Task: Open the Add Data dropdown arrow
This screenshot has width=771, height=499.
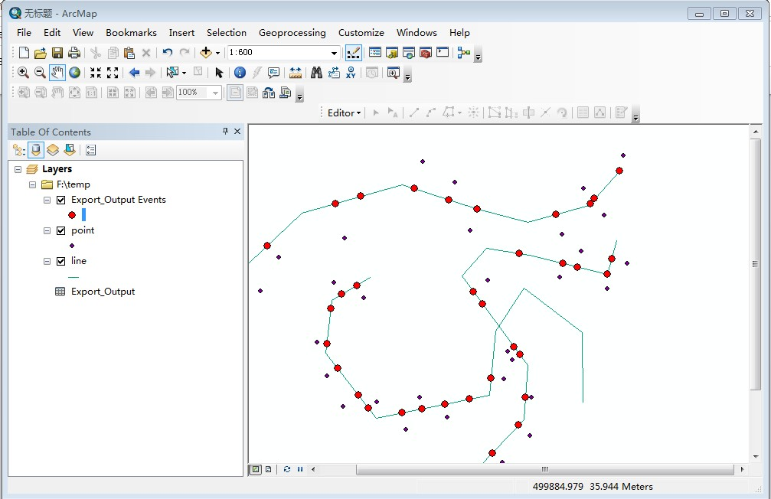Action: 217,53
